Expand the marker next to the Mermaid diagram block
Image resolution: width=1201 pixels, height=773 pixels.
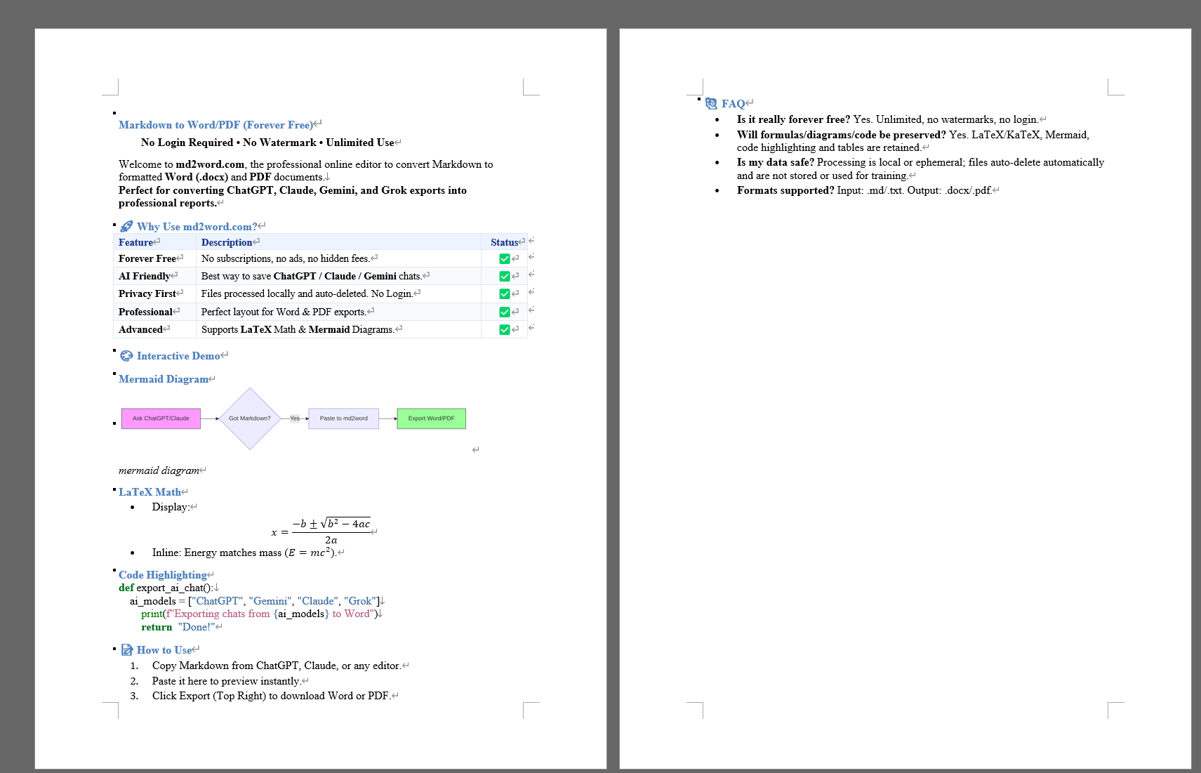pos(113,423)
